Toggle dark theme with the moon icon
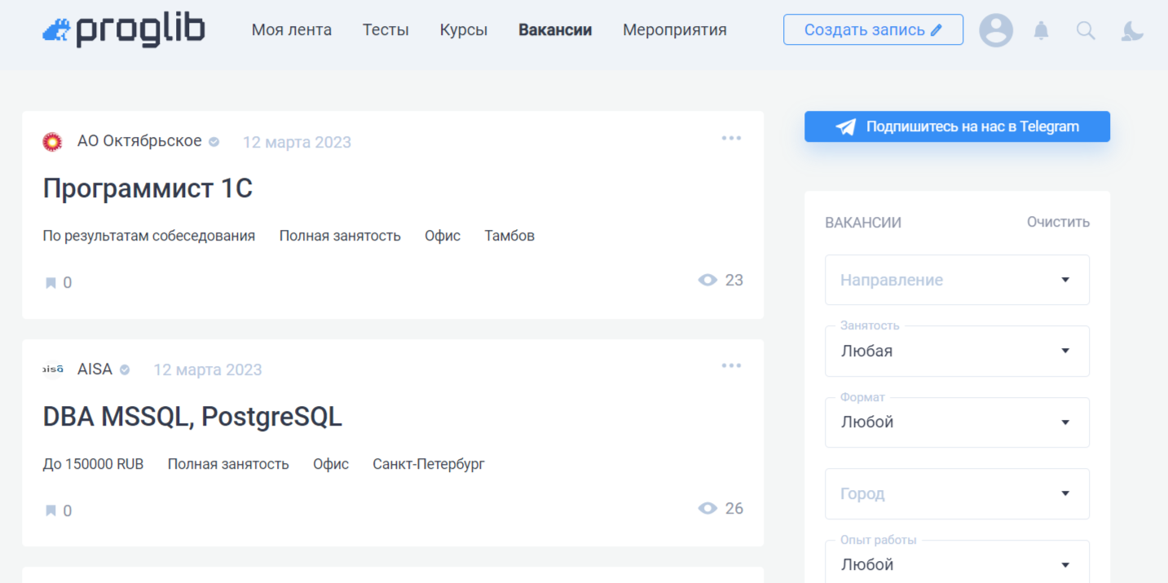The height and width of the screenshot is (583, 1168). (x=1132, y=30)
